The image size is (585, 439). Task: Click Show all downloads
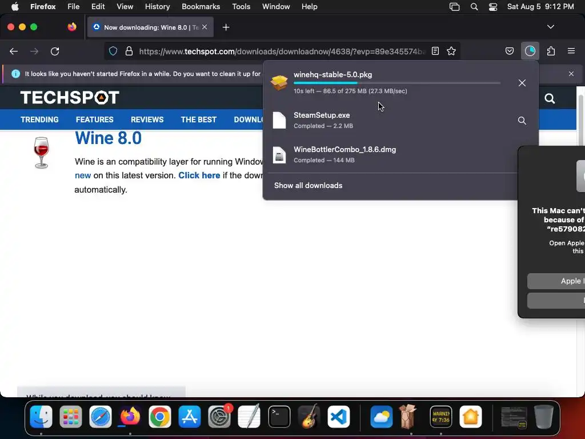pos(308,186)
